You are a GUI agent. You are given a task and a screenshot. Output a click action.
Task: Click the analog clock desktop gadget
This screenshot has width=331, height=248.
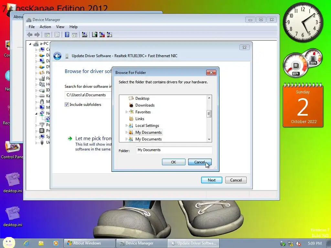(x=303, y=22)
